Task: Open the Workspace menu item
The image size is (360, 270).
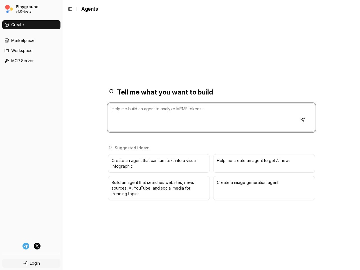Action: point(31,51)
